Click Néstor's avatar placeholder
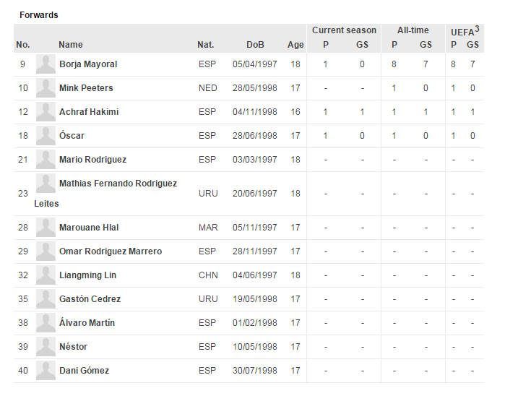 click(x=46, y=347)
